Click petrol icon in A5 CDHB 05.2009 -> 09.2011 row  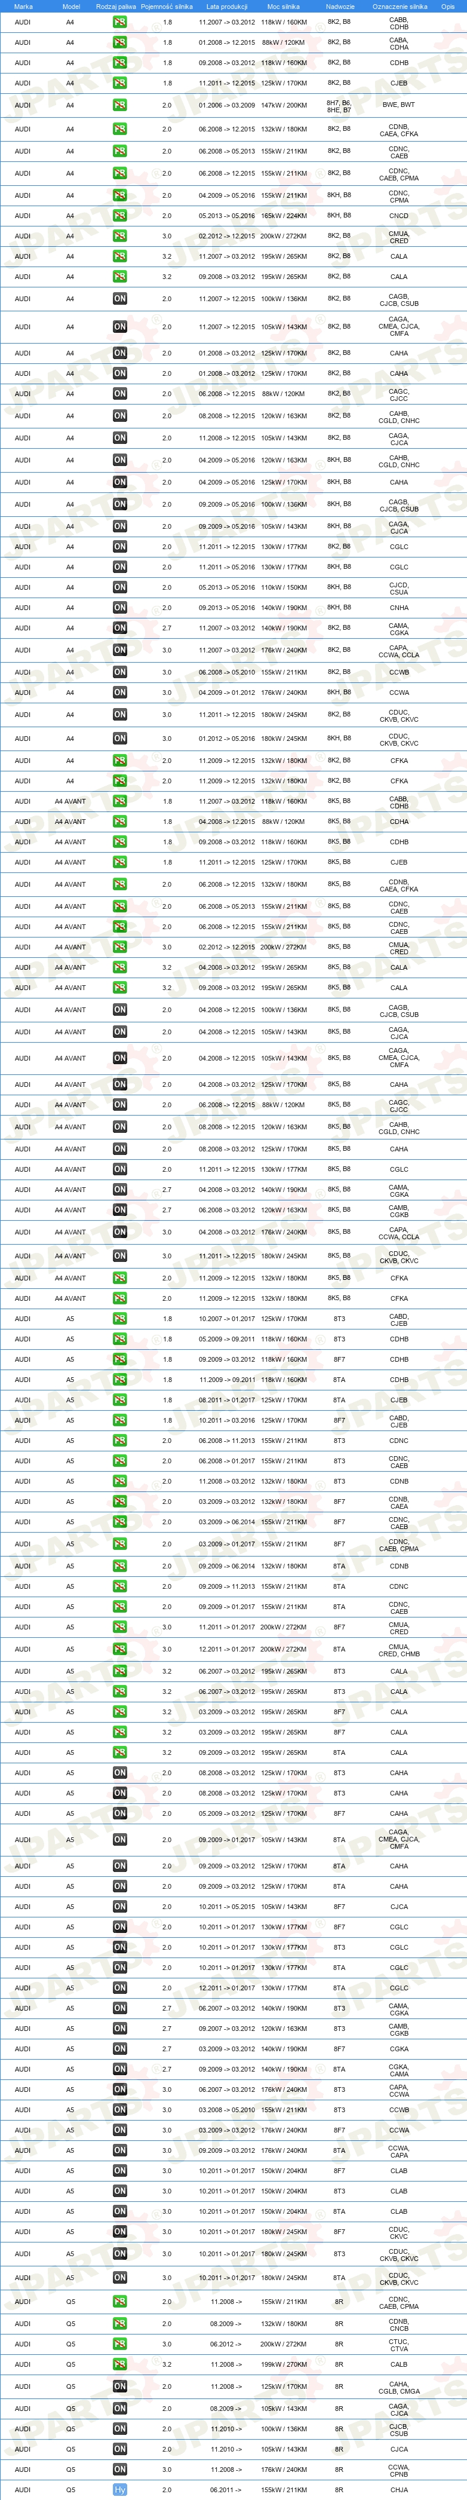119,1339
